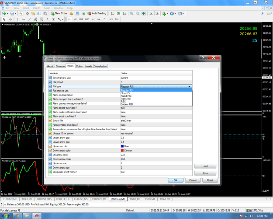Switch to the Visualization tab

pos(100,66)
